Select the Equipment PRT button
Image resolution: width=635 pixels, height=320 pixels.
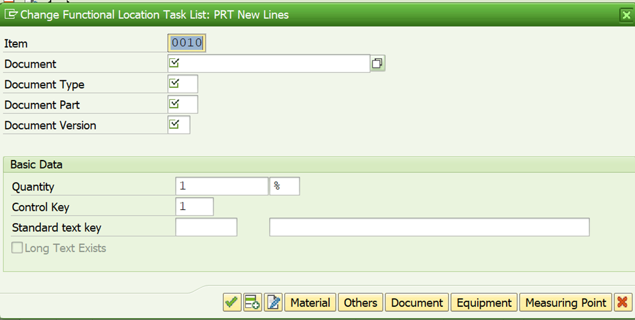(x=484, y=303)
